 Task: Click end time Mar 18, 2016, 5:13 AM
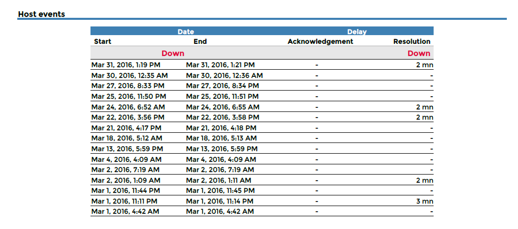[x=222, y=138]
